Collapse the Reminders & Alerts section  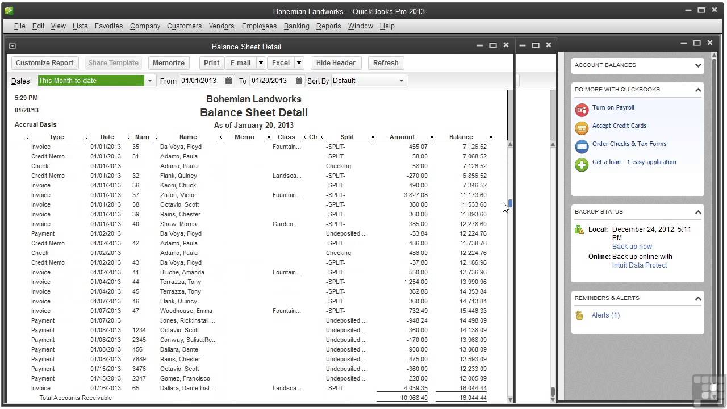[698, 298]
